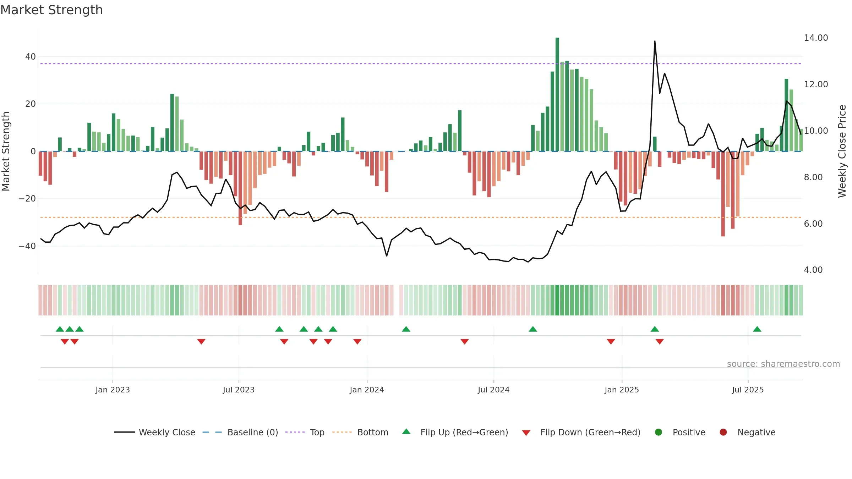852x479 pixels.
Task: Click the red Flip Down triangle in legend
Action: tap(526, 433)
